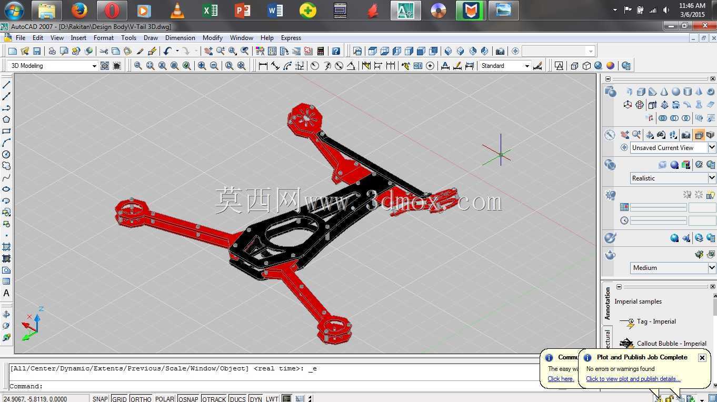
Task: Click the Torus solid icon in dashboard
Action: [x=711, y=92]
